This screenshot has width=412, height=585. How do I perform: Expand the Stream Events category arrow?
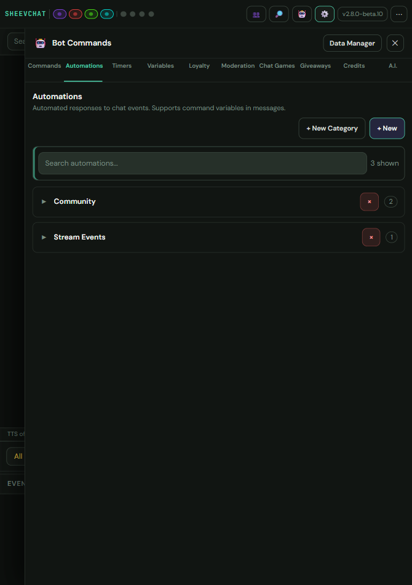coord(44,237)
